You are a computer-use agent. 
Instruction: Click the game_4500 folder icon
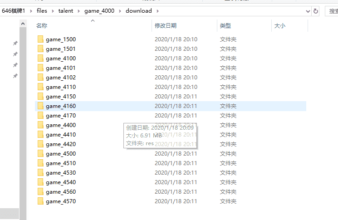click(40, 154)
